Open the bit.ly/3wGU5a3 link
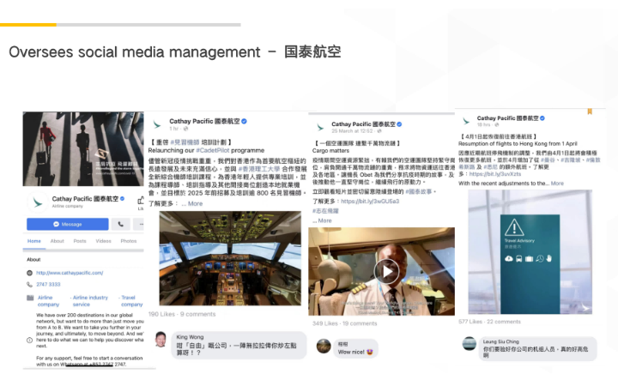Viewport: 618px width, 386px height. pos(370,202)
